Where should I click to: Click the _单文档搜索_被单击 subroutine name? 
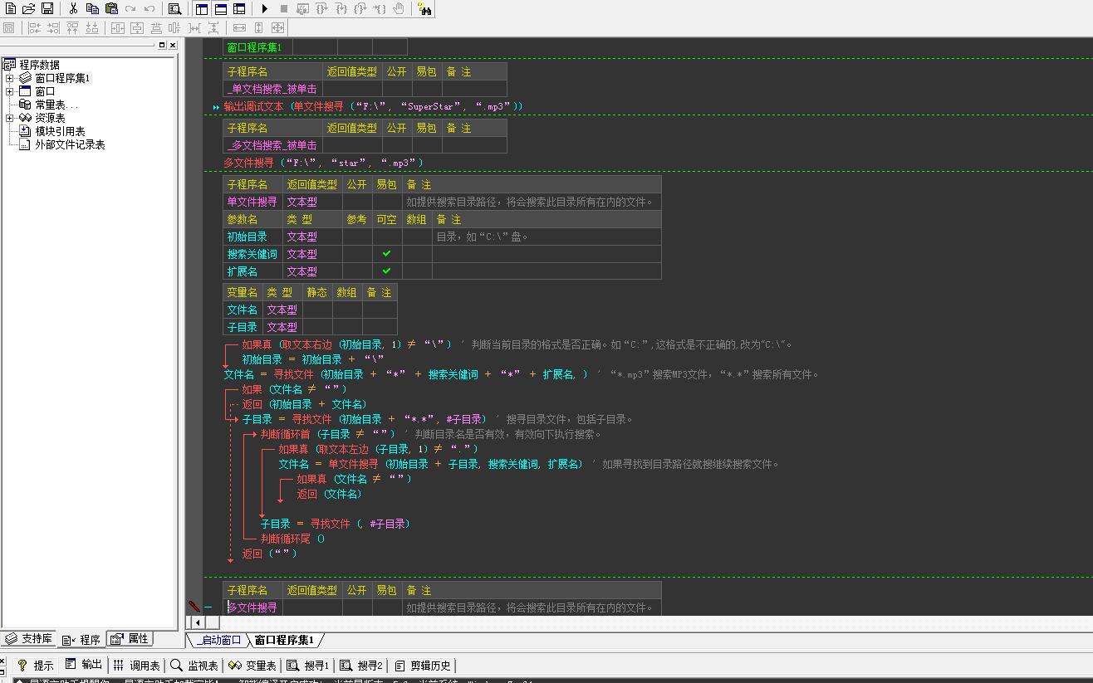[x=272, y=89]
